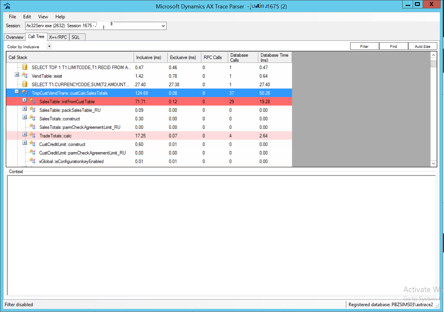444x312 pixels.
Task: Sort by RPC Calls column header
Action: pyautogui.click(x=214, y=57)
